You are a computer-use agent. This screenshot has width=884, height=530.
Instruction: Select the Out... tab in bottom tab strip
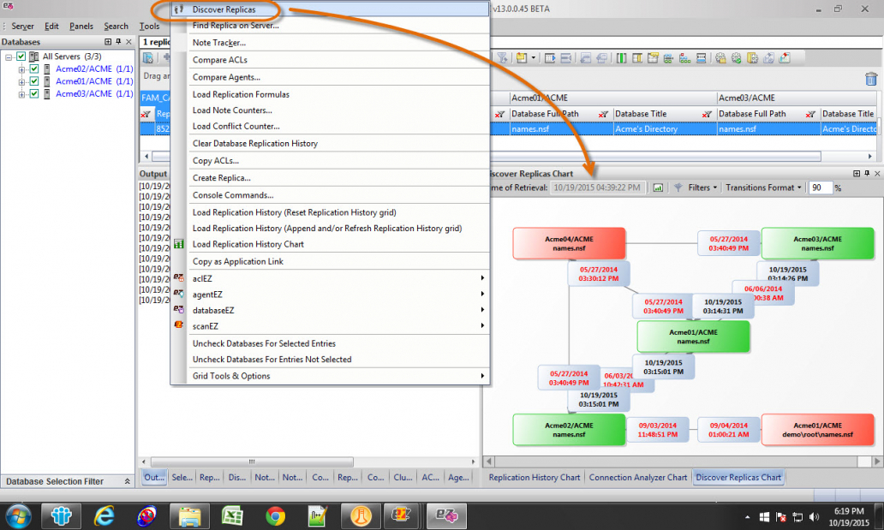[154, 478]
